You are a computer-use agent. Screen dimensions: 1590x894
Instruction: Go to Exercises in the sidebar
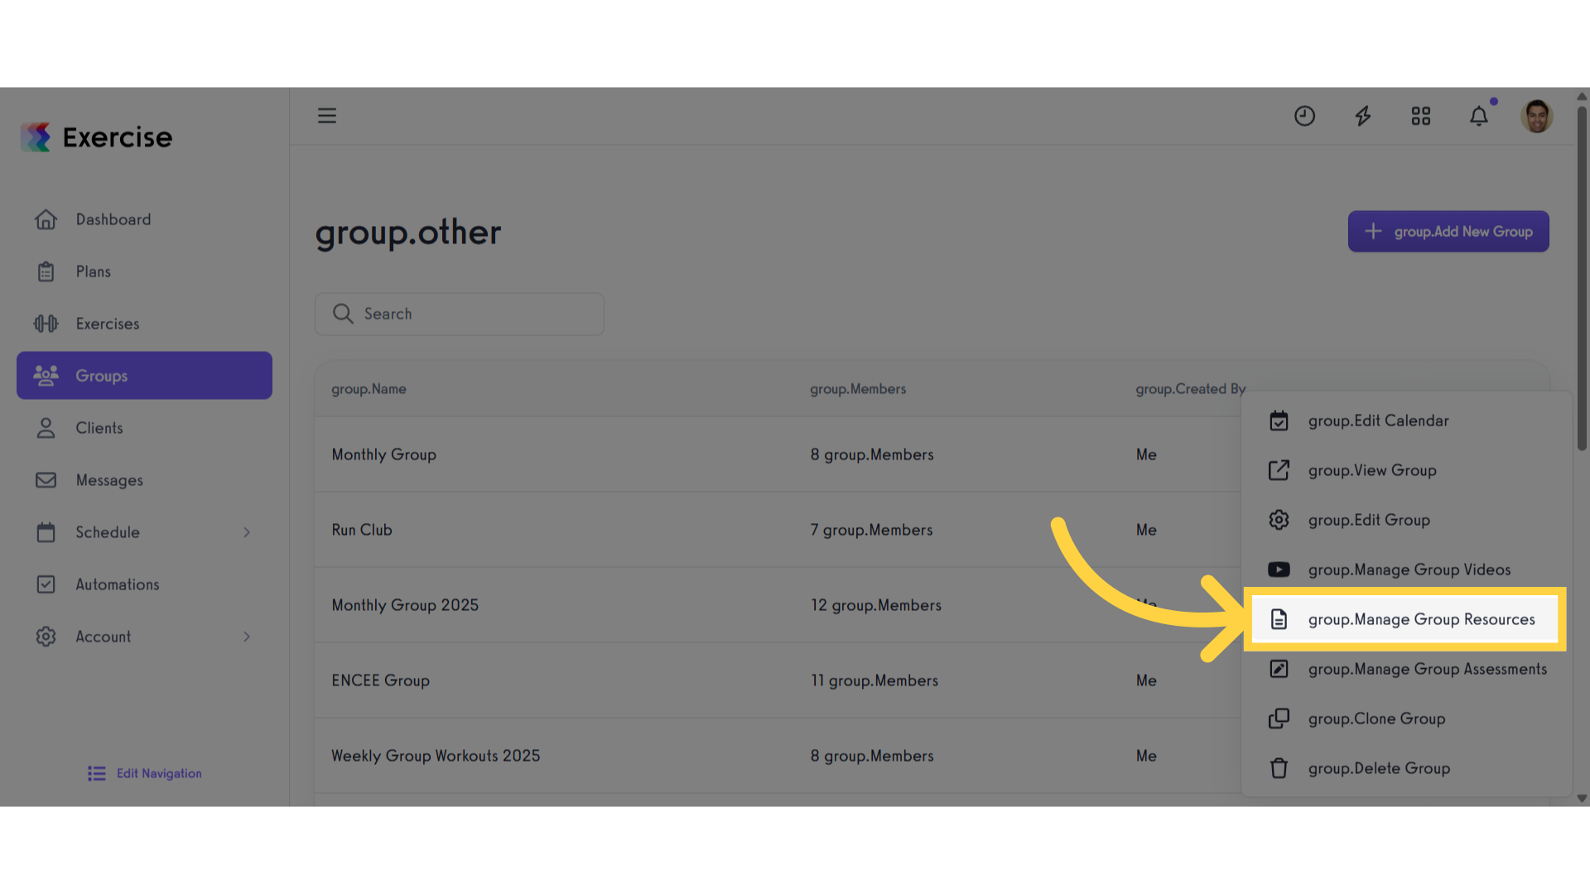pyautogui.click(x=108, y=324)
